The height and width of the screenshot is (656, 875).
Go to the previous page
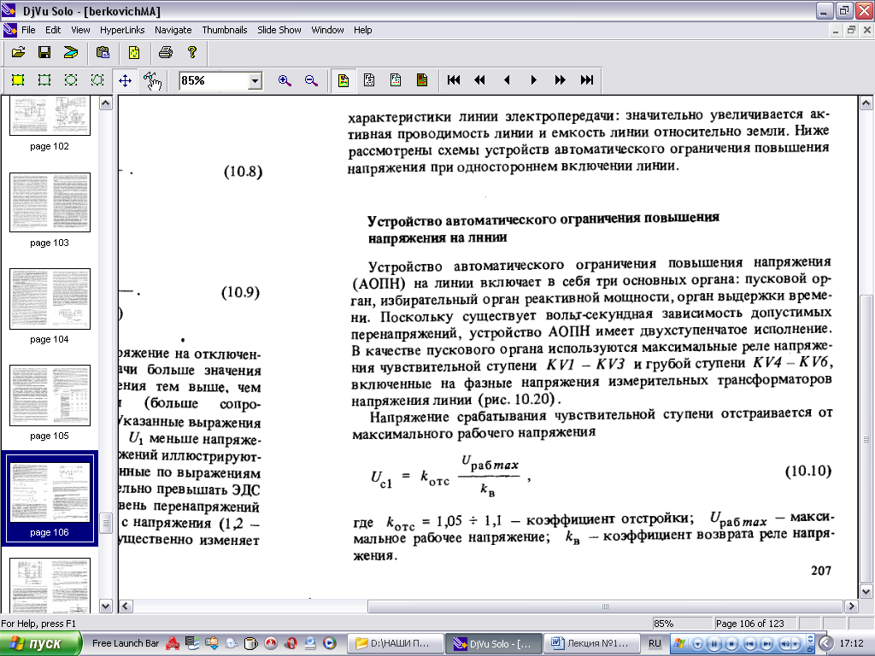[507, 80]
